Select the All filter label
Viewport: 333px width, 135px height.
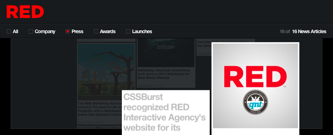[16, 31]
